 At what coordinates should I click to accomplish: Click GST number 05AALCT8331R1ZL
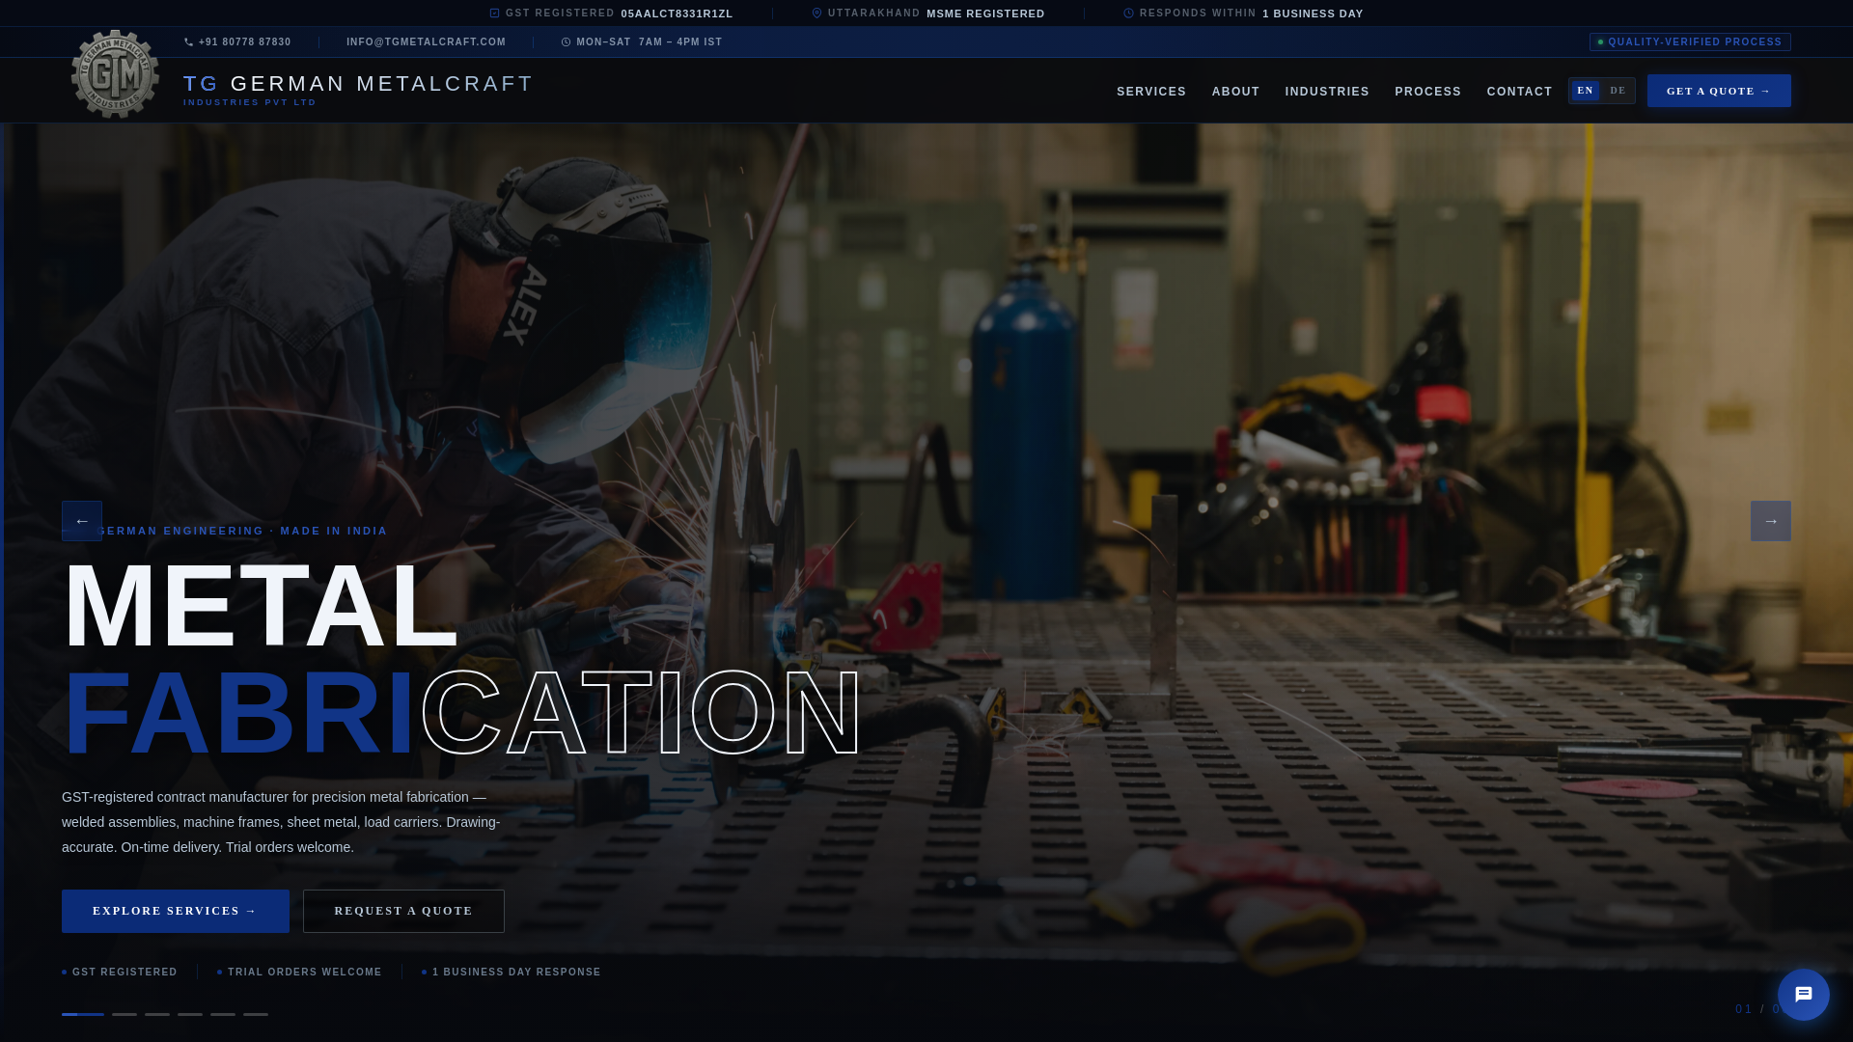coord(677,14)
